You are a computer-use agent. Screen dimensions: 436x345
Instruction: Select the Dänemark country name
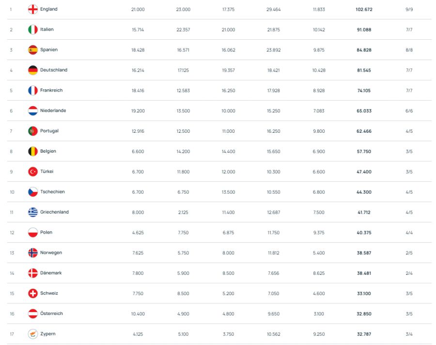(x=51, y=273)
